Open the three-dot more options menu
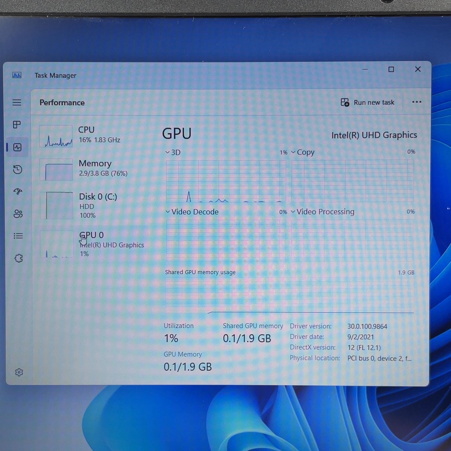 (x=416, y=102)
